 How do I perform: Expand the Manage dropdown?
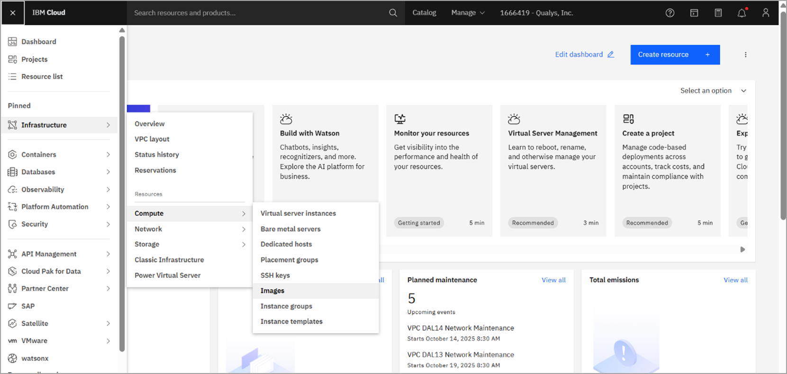[468, 13]
